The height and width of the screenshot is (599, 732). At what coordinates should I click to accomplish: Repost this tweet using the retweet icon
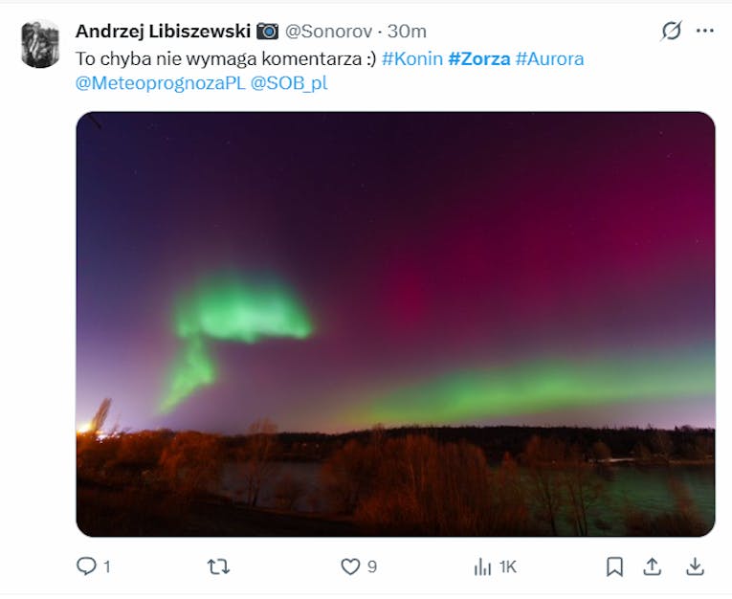218,566
